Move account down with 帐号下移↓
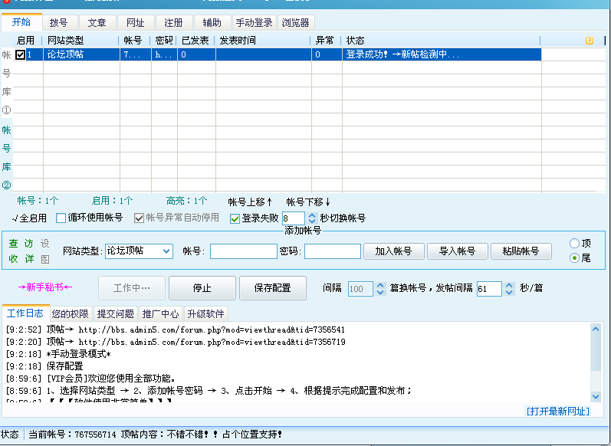Screen dimensions: 611x446 click(x=308, y=202)
